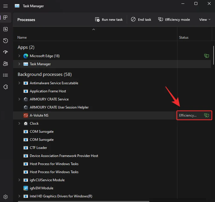The image size is (215, 202).
Task: Click the Run new task button
Action: [109, 20]
